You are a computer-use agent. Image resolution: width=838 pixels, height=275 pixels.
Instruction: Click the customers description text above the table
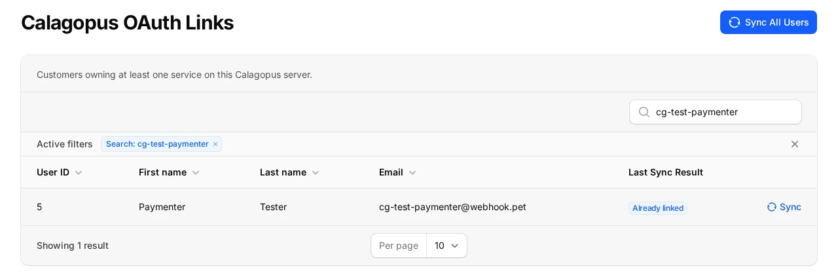tap(174, 75)
